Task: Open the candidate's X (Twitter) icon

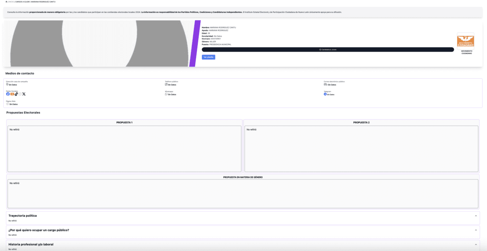Action: coord(24,94)
